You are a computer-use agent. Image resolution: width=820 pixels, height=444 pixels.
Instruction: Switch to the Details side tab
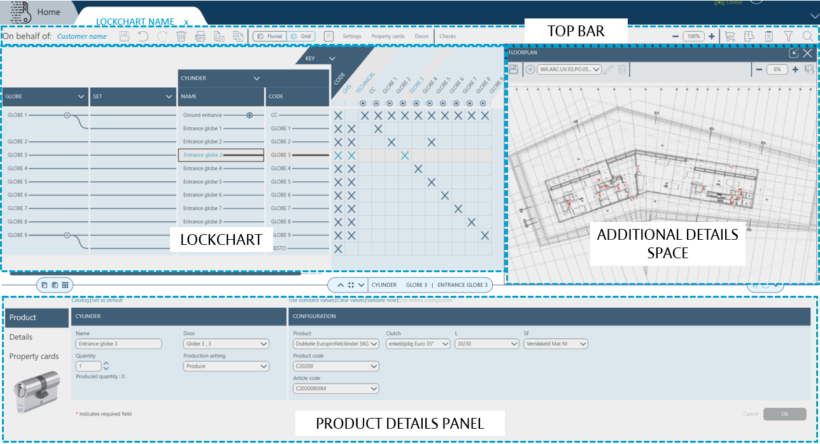pos(21,337)
